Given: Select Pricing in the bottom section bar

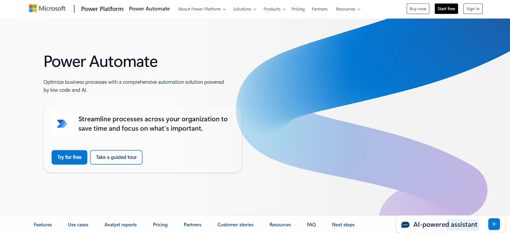Looking at the screenshot, I should (x=160, y=225).
